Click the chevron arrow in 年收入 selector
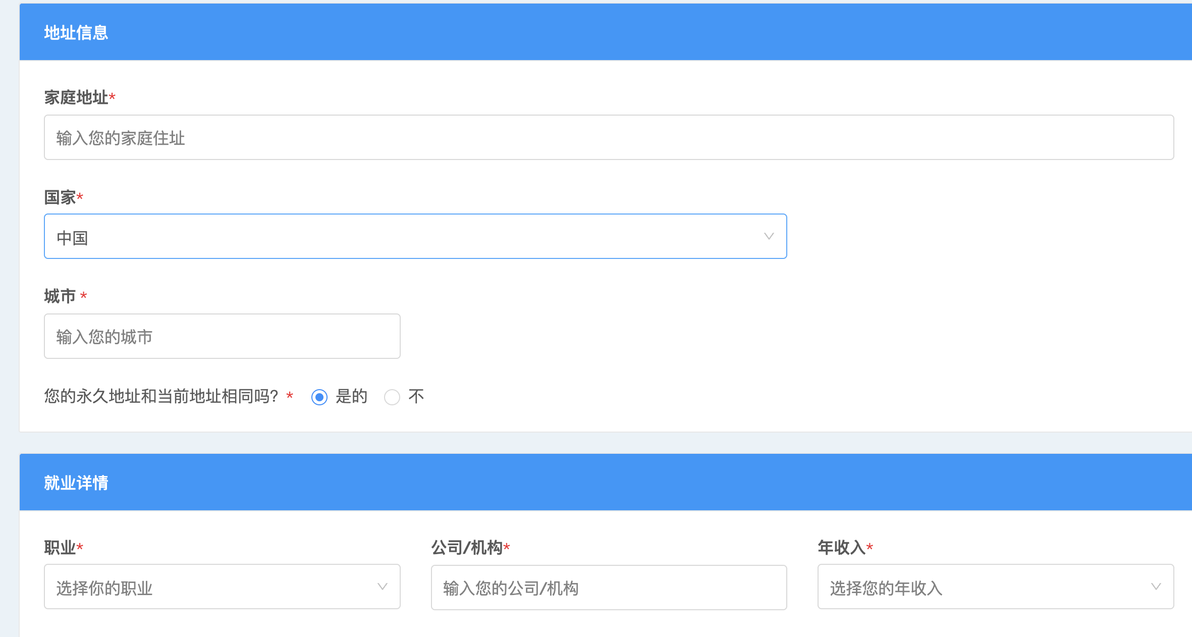 click(x=1156, y=587)
